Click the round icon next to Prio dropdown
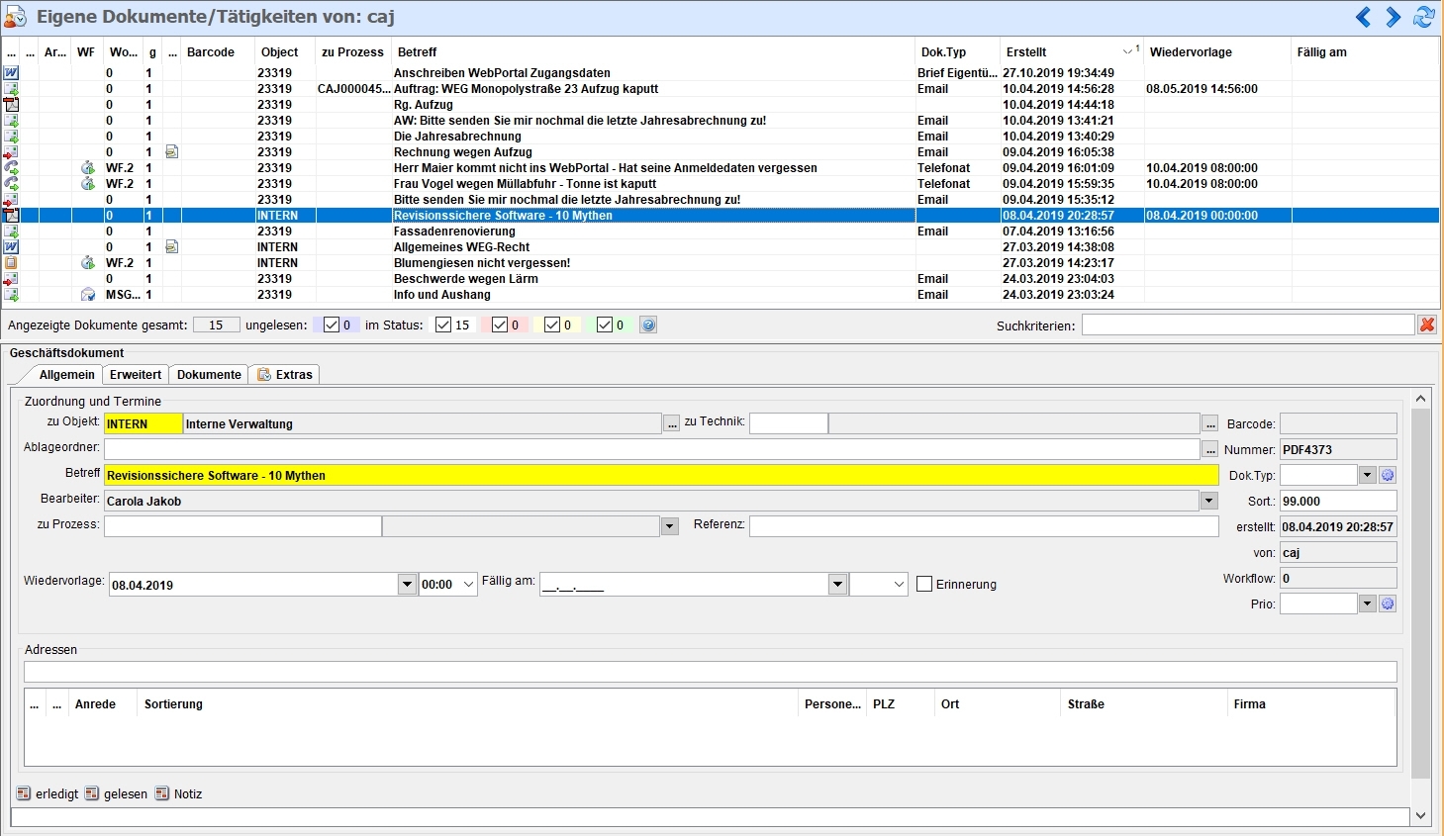This screenshot has width=1444, height=836. [x=1388, y=604]
